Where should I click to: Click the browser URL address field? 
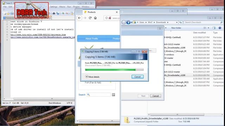pos(112,18)
